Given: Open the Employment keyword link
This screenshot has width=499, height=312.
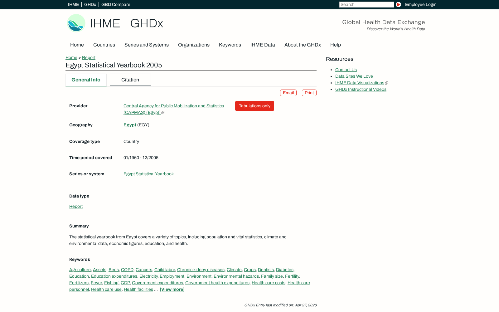Looking at the screenshot, I should (172, 276).
